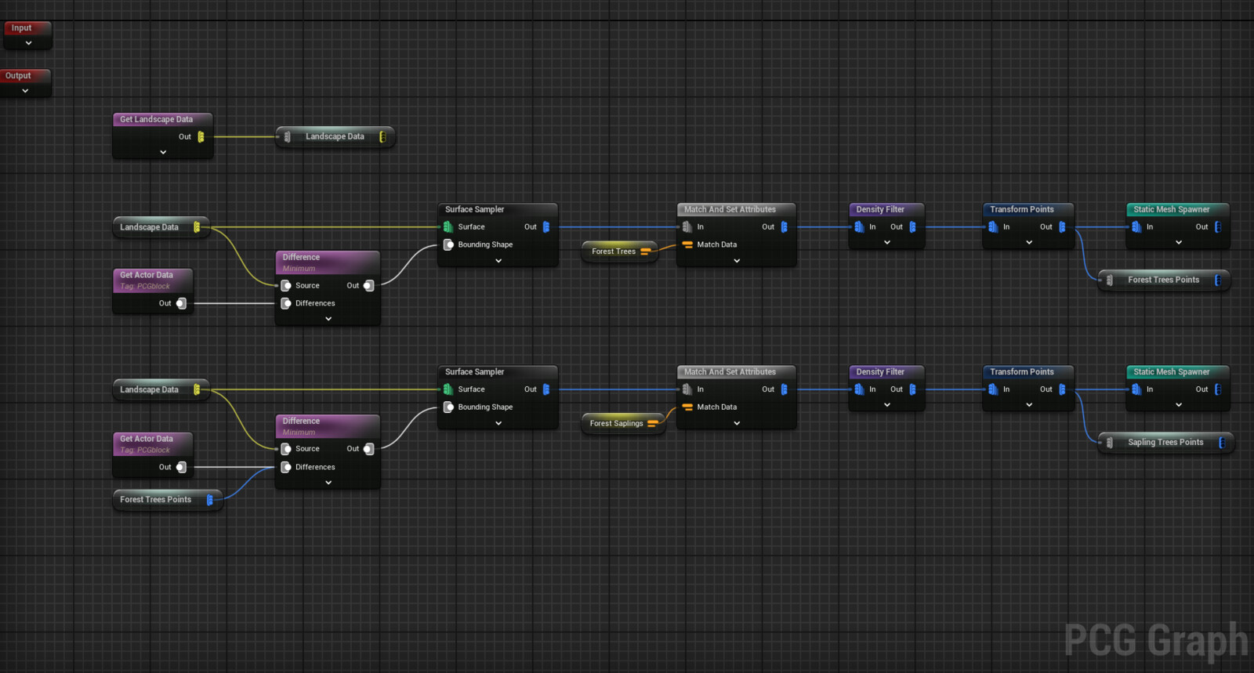Click the Out pin of the top-row Get Actor Data node
1254x673 pixels.
click(x=181, y=303)
